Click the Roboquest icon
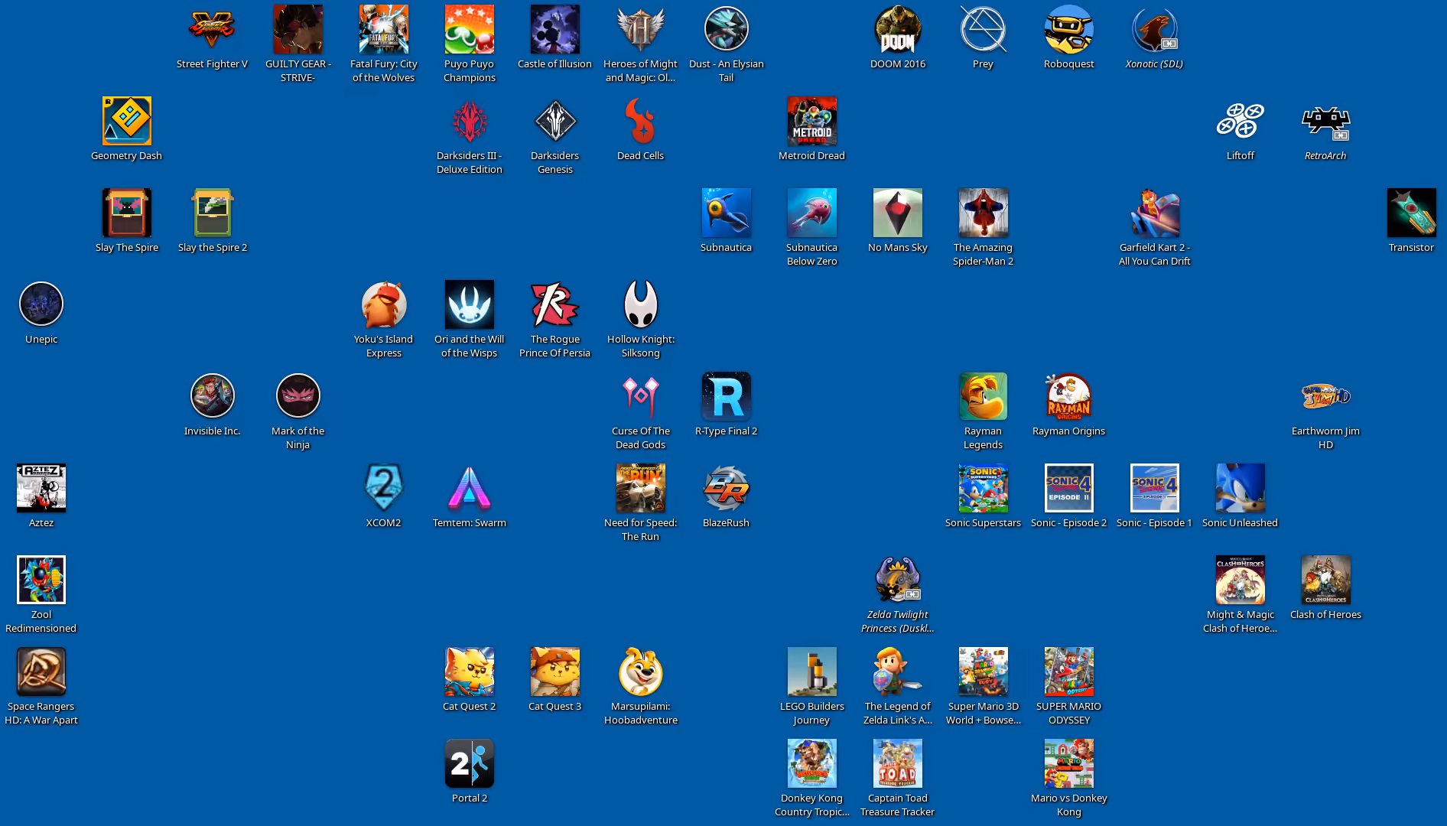The width and height of the screenshot is (1447, 826). click(1068, 29)
